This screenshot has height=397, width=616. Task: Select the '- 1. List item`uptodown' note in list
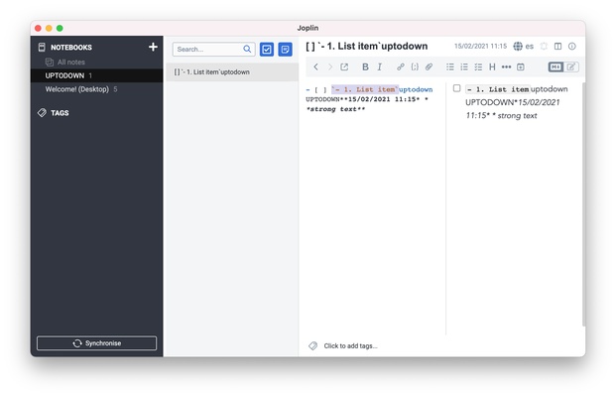[x=232, y=71]
